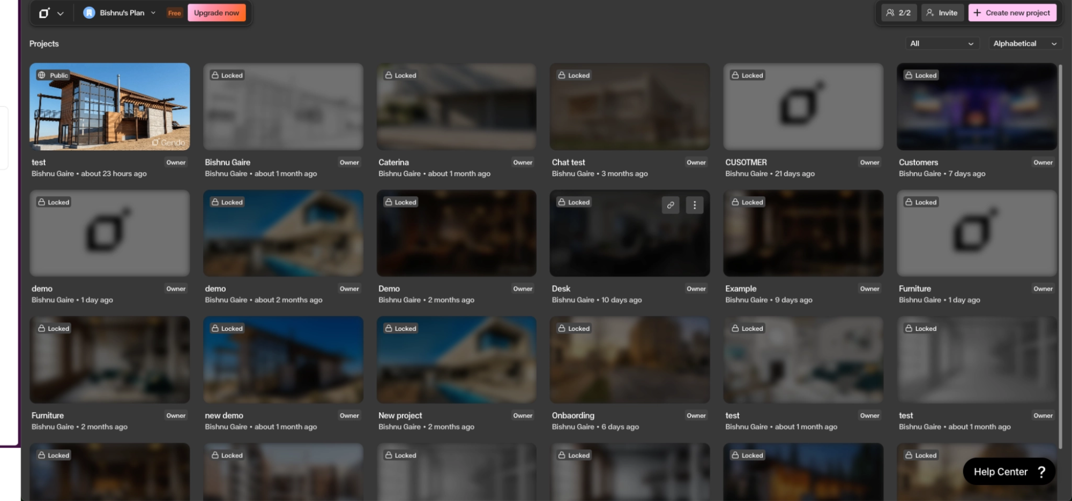Click the Locked badge on Caterina project
This screenshot has width=1072, height=501.
point(400,75)
